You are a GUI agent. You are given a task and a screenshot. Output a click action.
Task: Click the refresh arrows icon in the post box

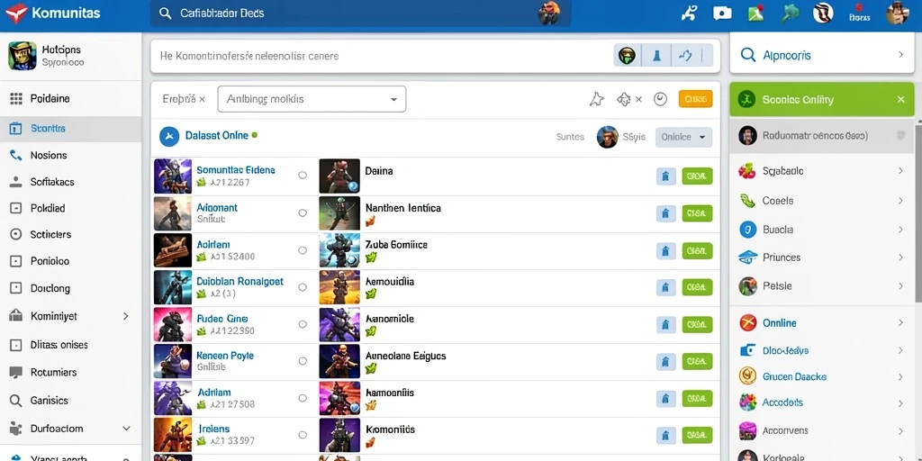685,56
